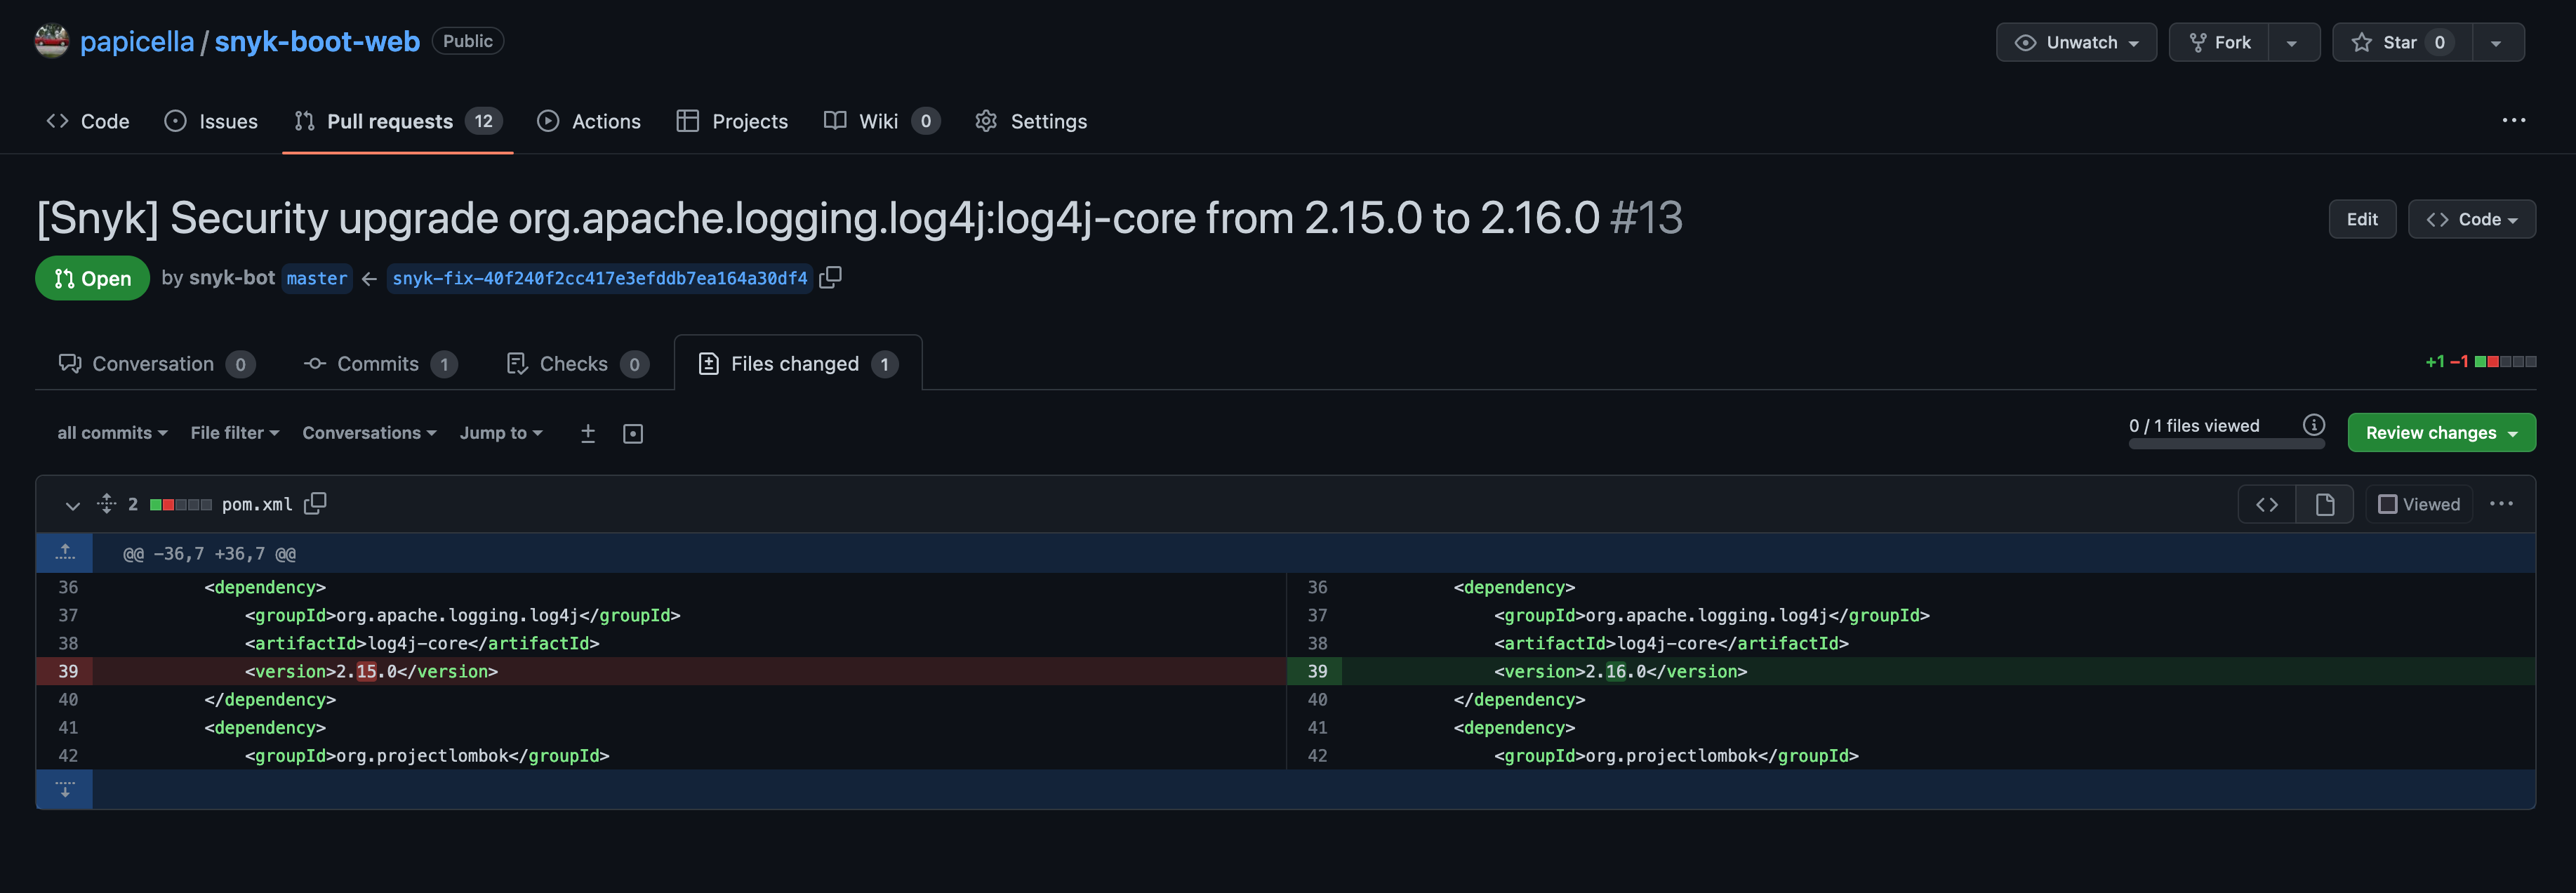Collapse the pom.xml file diff
The image size is (2576, 893).
point(72,505)
